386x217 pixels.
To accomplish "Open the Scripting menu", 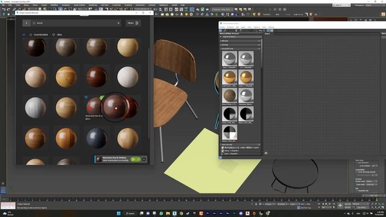I will pyautogui.click(x=128, y=5).
